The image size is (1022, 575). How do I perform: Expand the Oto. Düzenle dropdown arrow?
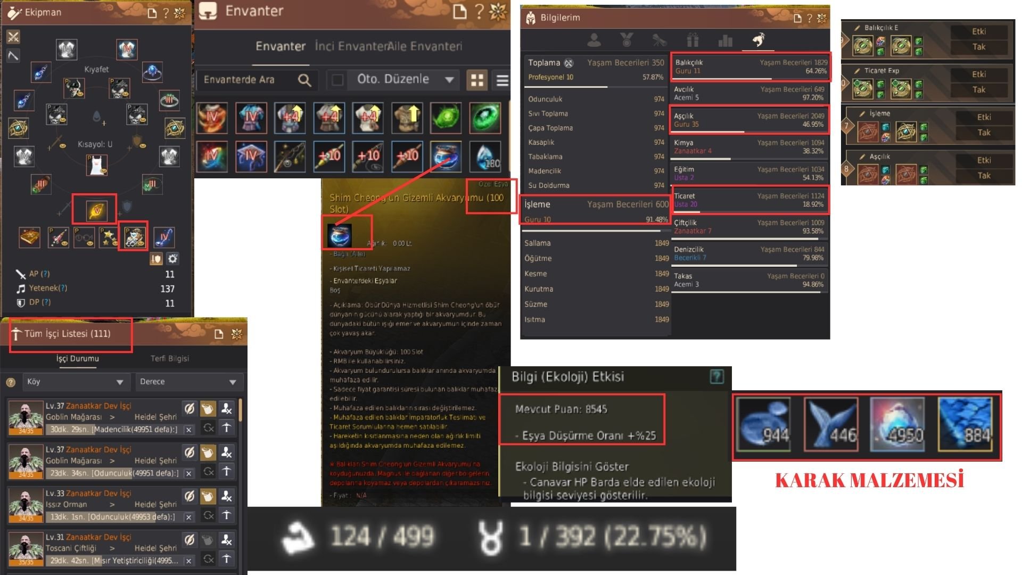coord(449,80)
